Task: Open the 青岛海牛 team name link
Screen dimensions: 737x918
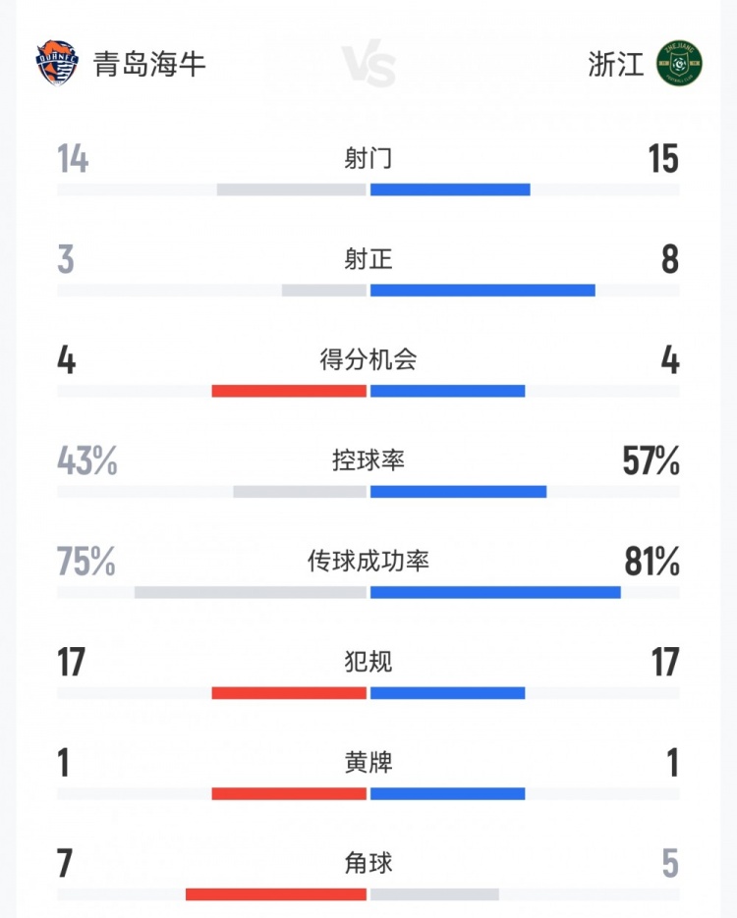Action: pos(149,65)
